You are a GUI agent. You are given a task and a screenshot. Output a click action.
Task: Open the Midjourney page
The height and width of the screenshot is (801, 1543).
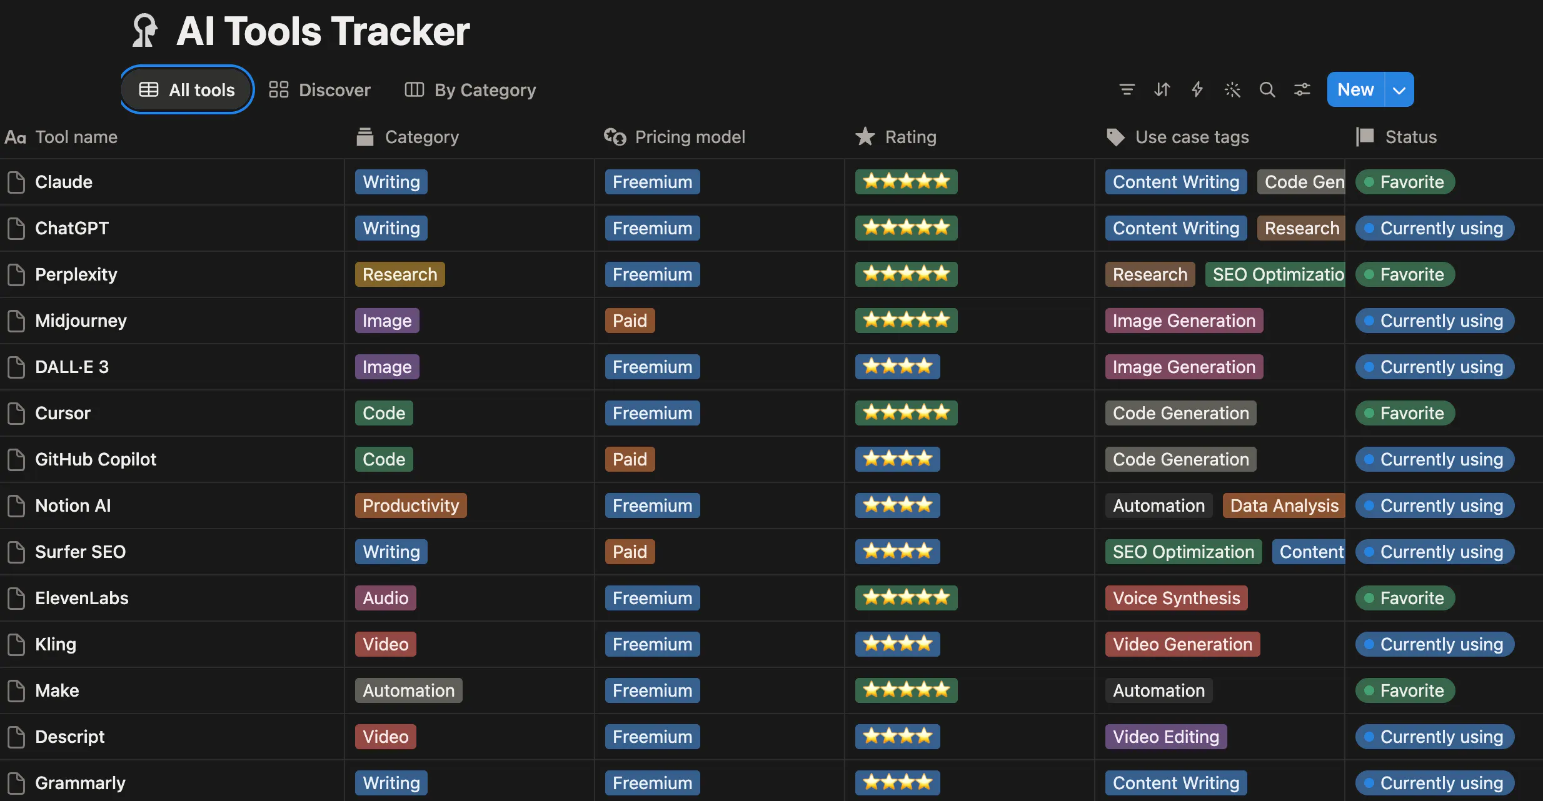81,321
